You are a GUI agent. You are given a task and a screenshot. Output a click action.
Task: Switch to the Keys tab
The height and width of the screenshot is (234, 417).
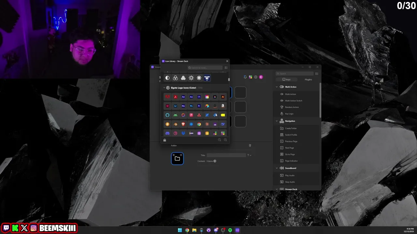pyautogui.click(x=286, y=80)
